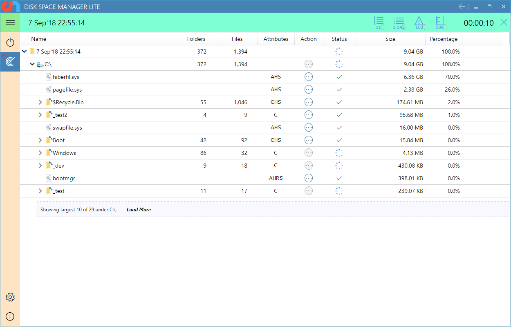Click the Status column header
The width and height of the screenshot is (511, 327).
(339, 39)
